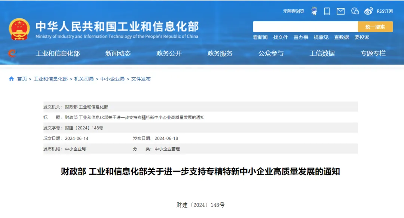Select 查办事 quick link

[x=301, y=37]
